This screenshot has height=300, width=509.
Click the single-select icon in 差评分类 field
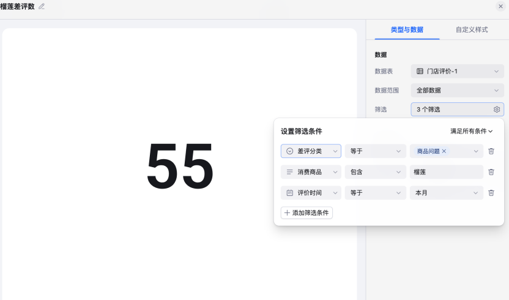[x=289, y=151]
